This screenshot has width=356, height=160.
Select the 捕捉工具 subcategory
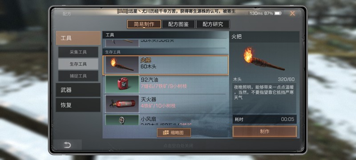coord(78,76)
